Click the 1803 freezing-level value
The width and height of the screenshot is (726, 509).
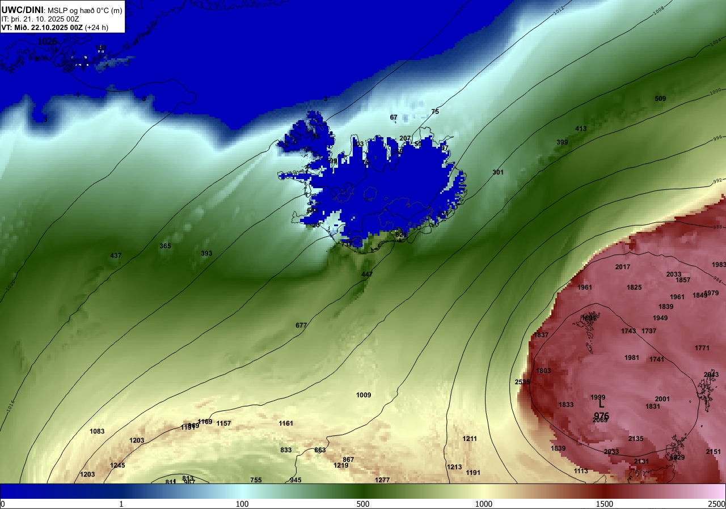click(x=543, y=371)
